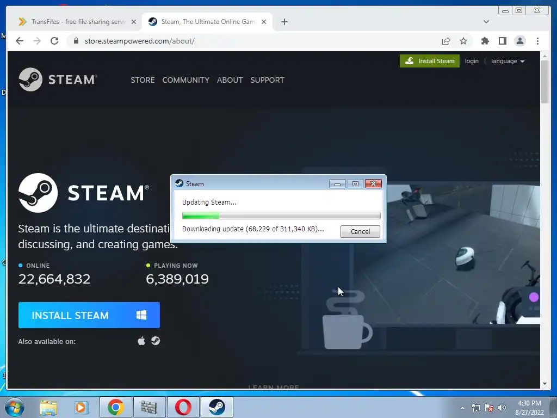The width and height of the screenshot is (557, 418).
Task: Click the blue INSTALL STEAM button
Action: pos(89,315)
